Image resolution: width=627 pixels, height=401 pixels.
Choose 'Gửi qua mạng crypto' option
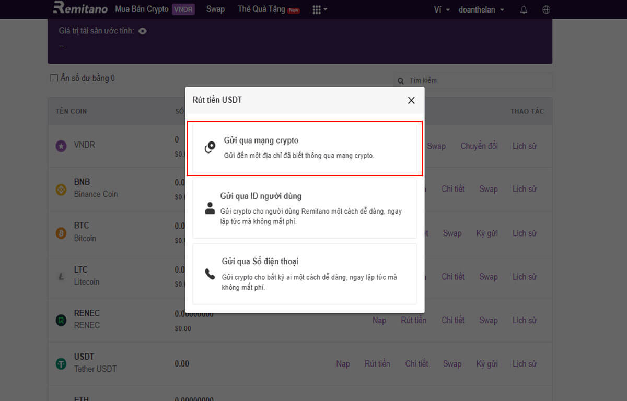[x=305, y=148]
